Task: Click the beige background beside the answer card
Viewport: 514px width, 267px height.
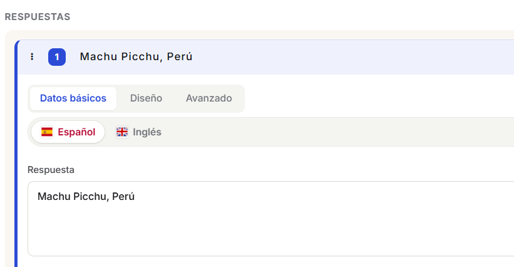Action: tap(9, 148)
